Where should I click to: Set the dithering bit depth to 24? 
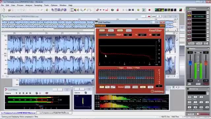[207, 107]
